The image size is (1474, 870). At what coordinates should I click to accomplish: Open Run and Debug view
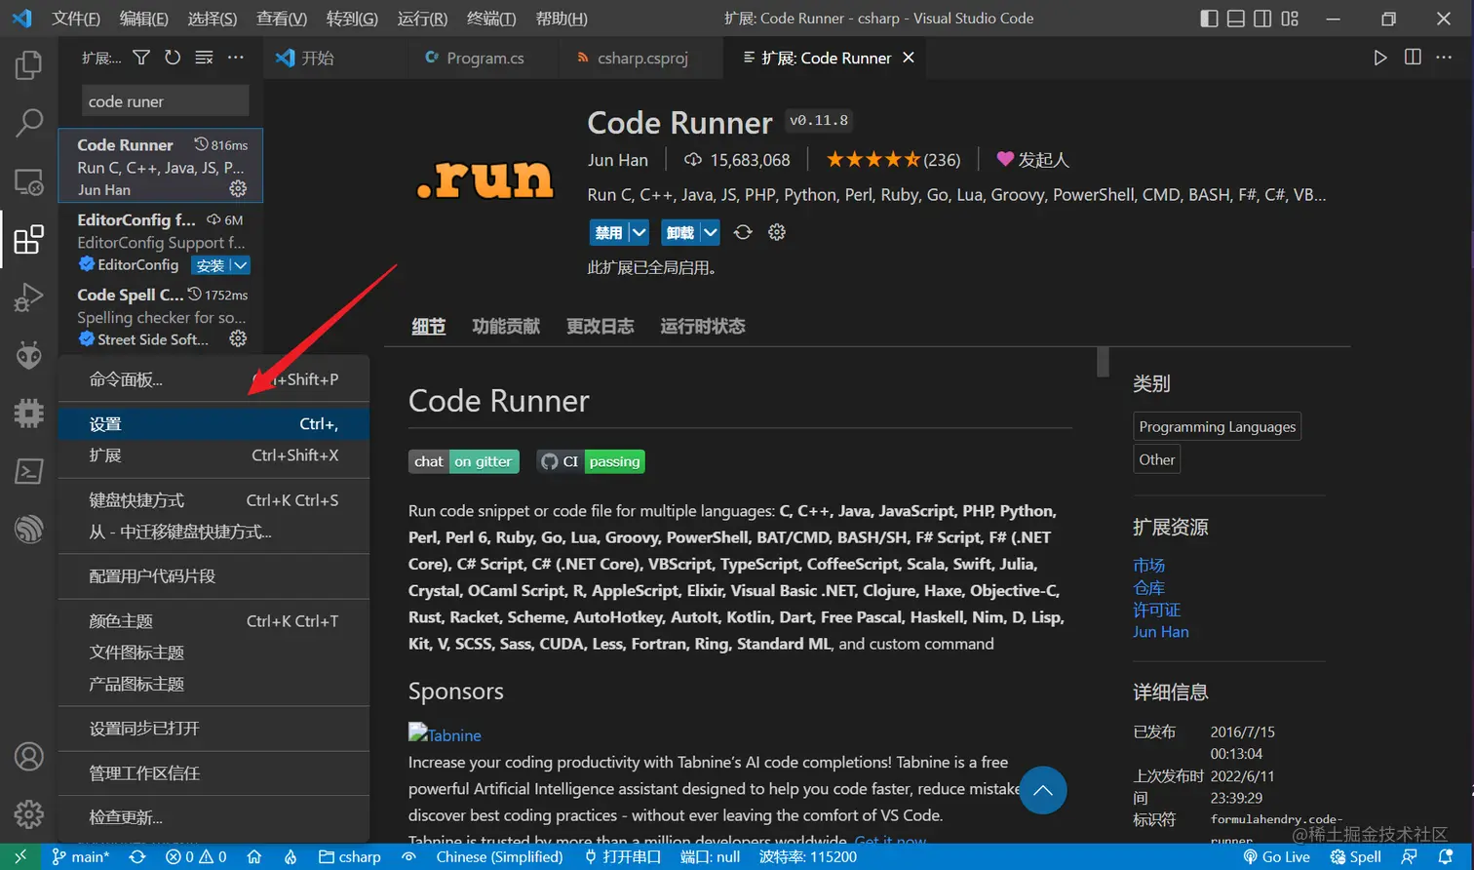tap(29, 297)
